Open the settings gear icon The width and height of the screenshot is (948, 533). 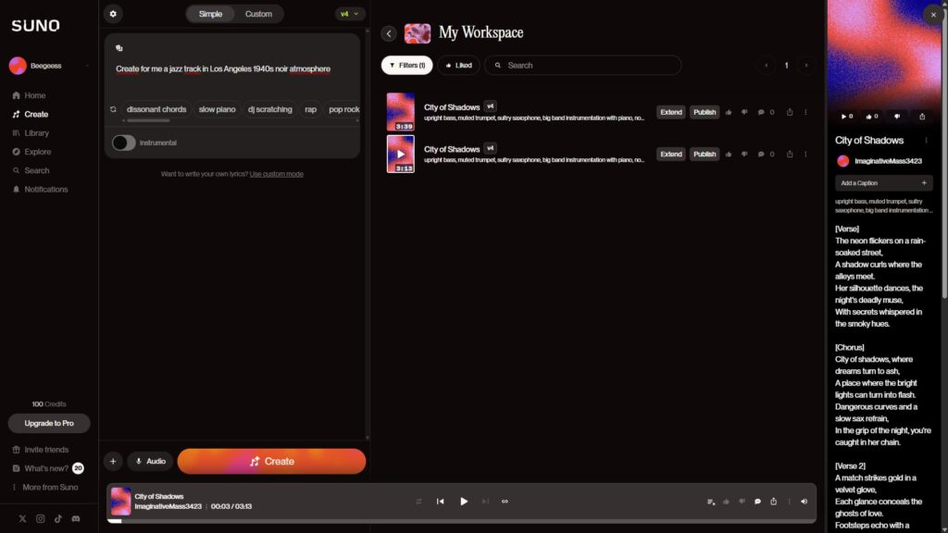coord(113,14)
